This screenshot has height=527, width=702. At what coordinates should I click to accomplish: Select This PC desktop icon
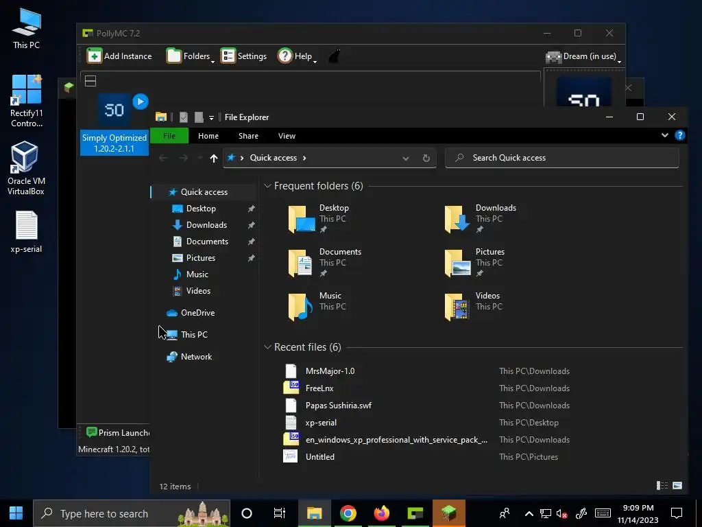point(27,29)
